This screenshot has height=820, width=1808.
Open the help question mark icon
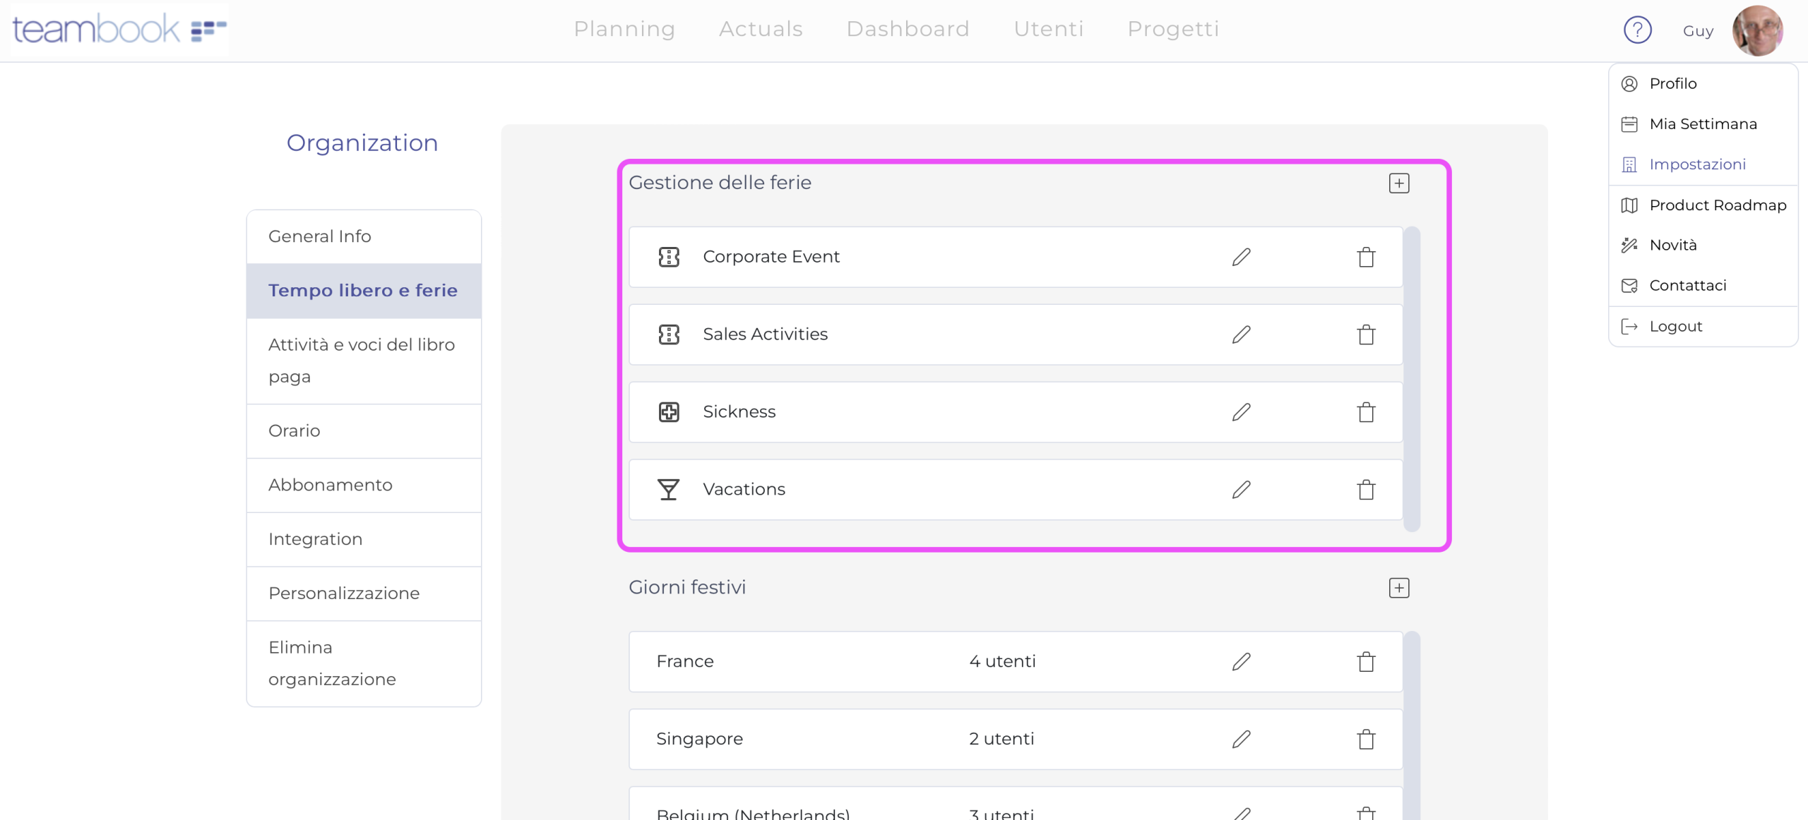1637,30
